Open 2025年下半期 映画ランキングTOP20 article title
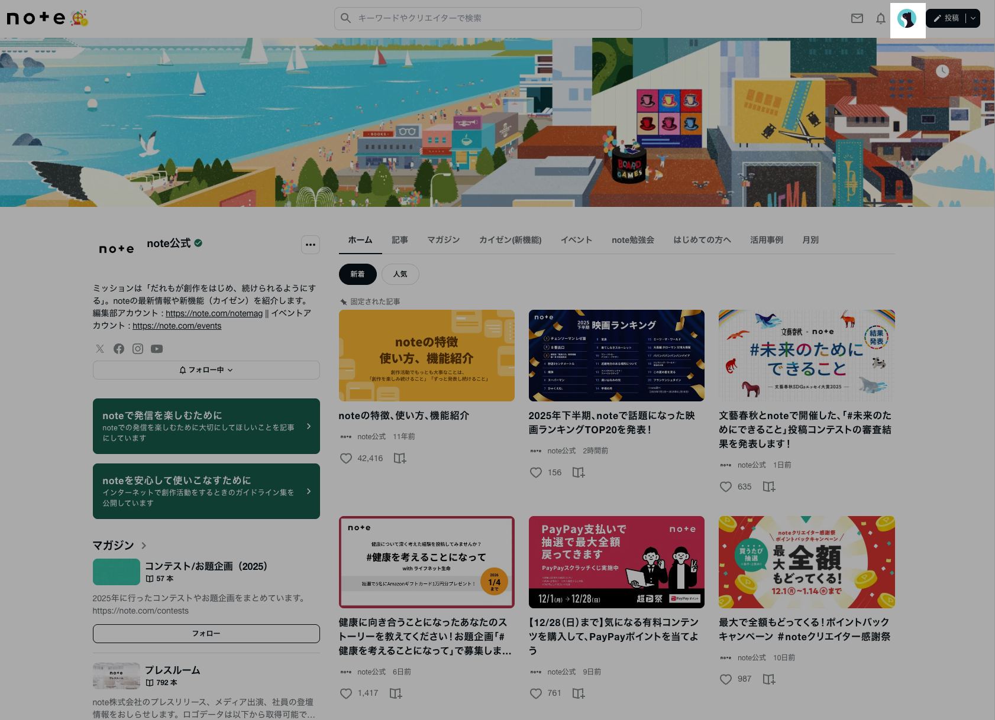The width and height of the screenshot is (995, 720). (612, 423)
